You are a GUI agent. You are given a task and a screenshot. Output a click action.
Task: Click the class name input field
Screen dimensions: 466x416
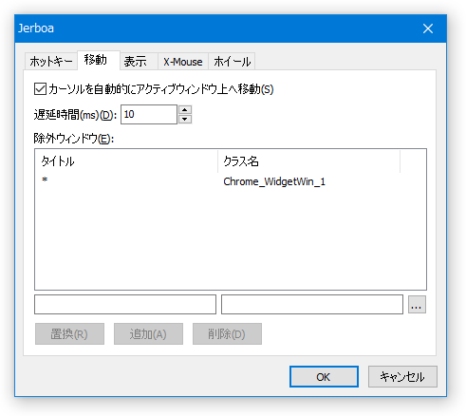click(312, 305)
